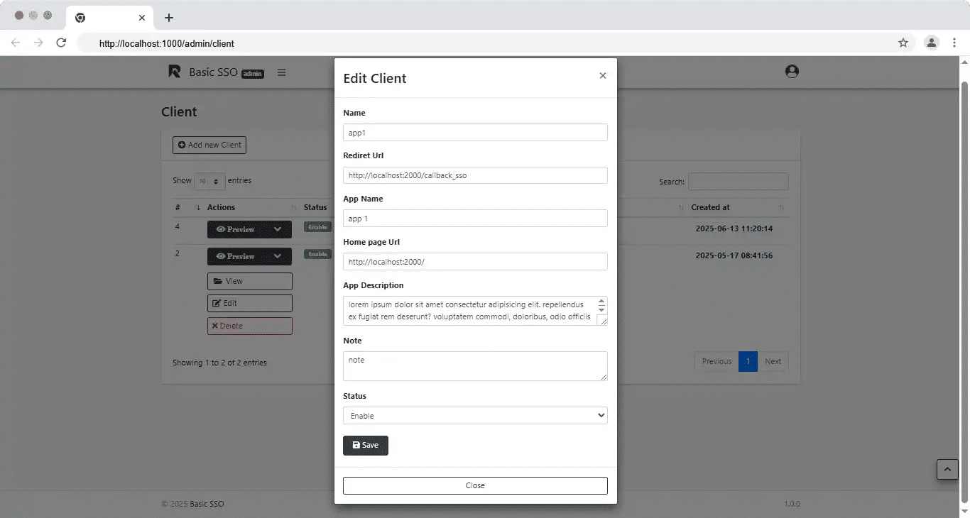The image size is (970, 518).
Task: Step App Description scroll down arrow
Action: [x=601, y=309]
